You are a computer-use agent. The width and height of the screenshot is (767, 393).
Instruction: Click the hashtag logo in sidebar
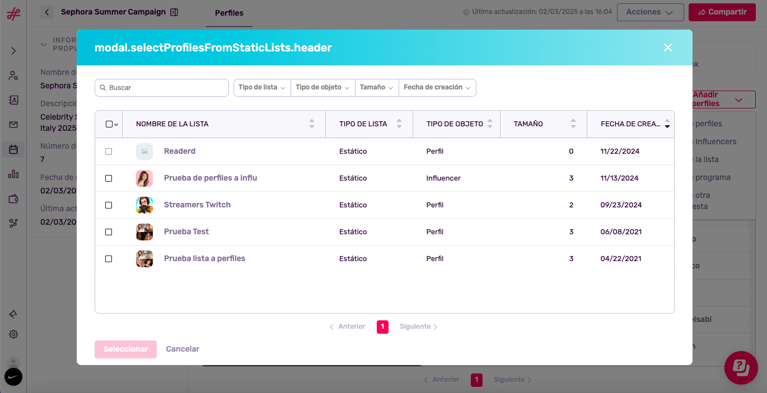[13, 13]
